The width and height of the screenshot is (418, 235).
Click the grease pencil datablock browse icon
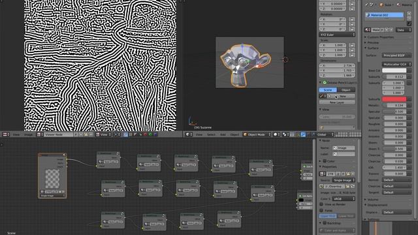pyautogui.click(x=322, y=96)
